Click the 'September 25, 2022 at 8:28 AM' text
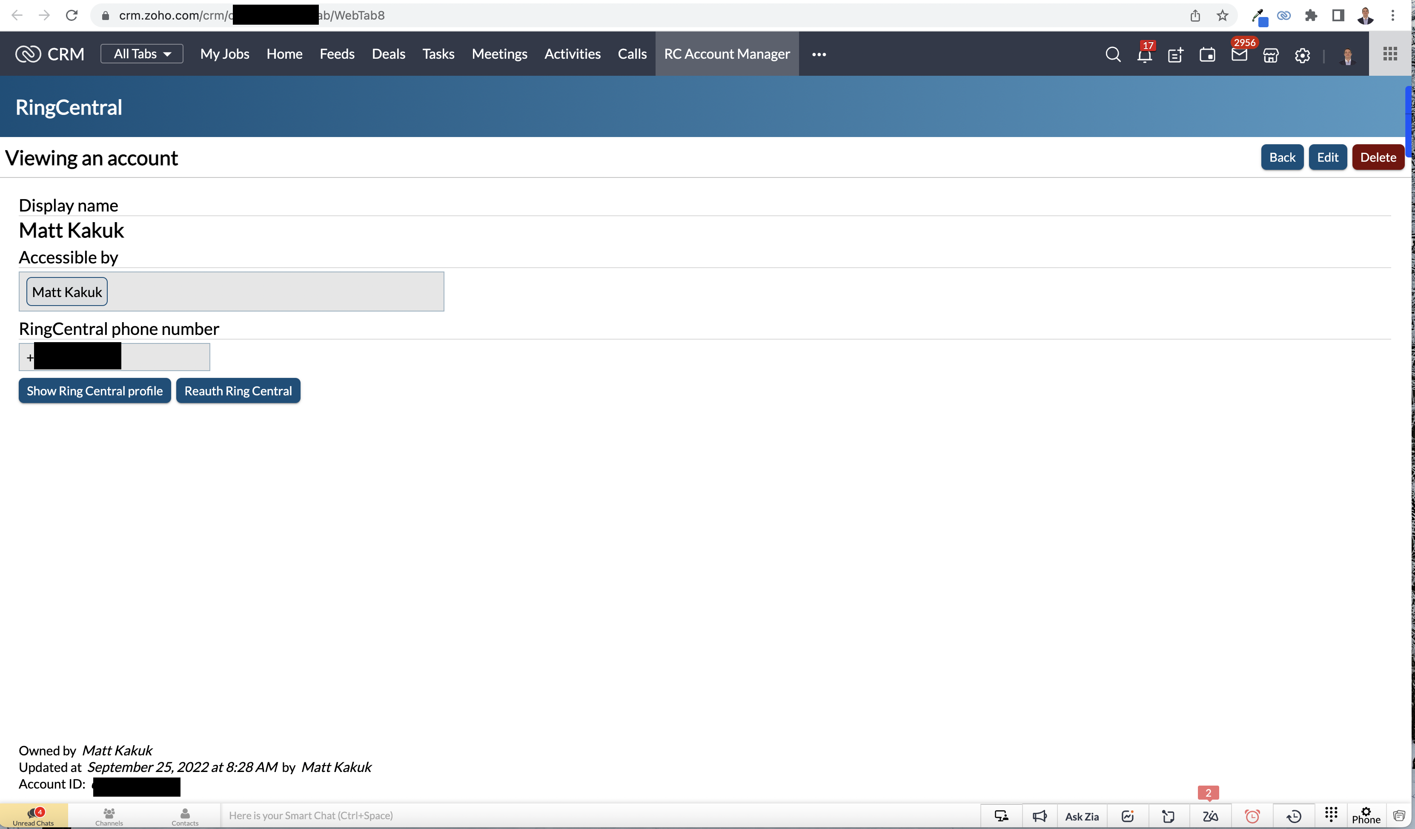This screenshot has height=829, width=1415. click(x=183, y=767)
